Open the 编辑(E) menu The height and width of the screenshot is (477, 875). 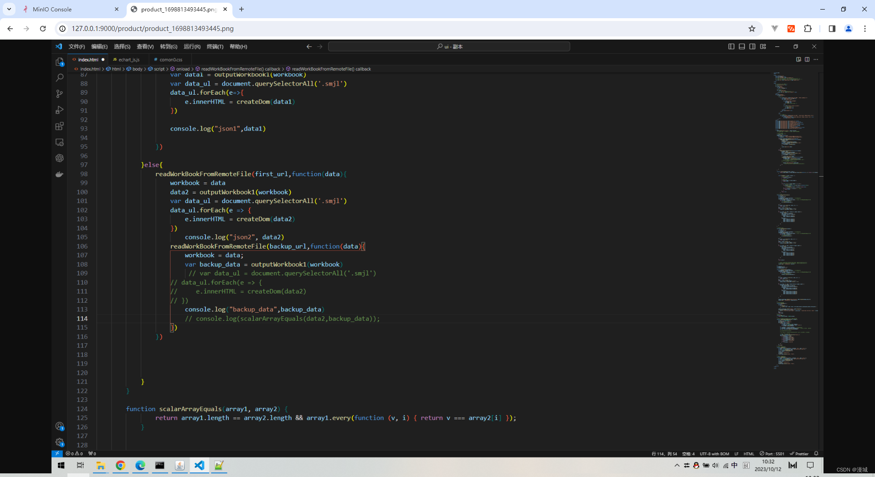click(x=99, y=46)
